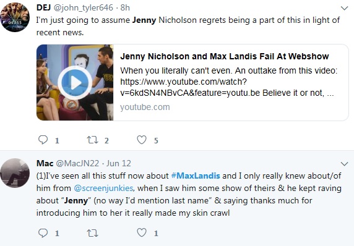The height and width of the screenshot is (246, 354).
Task: Open the @MacJN22 handle
Action: point(77,163)
